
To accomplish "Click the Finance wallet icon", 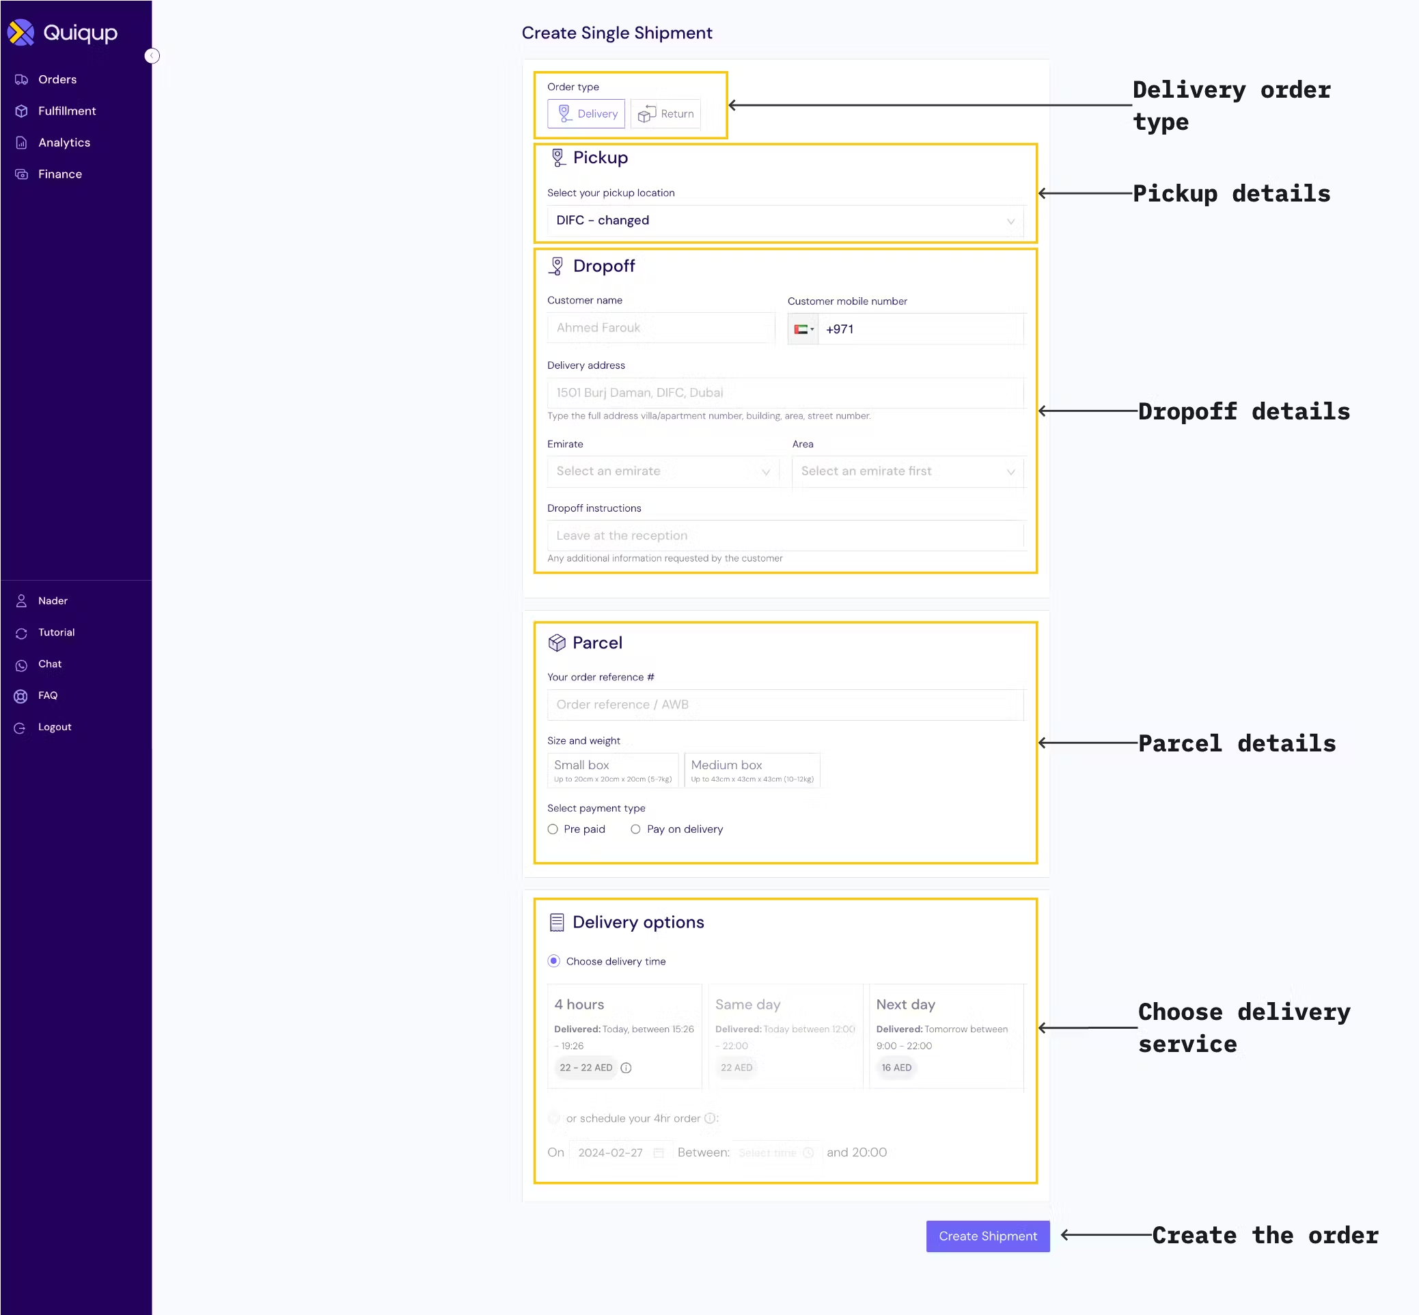I will [x=21, y=174].
